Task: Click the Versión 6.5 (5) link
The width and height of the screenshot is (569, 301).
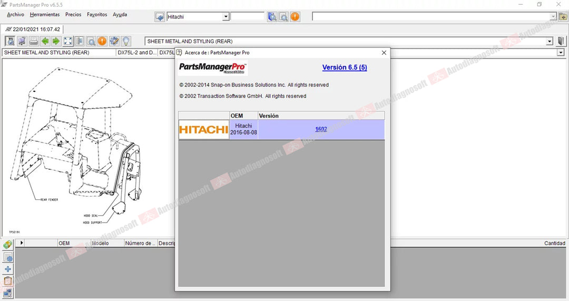Action: [345, 67]
